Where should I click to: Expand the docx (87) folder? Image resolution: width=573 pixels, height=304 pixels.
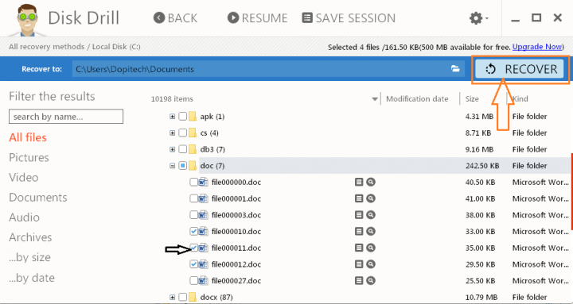[172, 297]
